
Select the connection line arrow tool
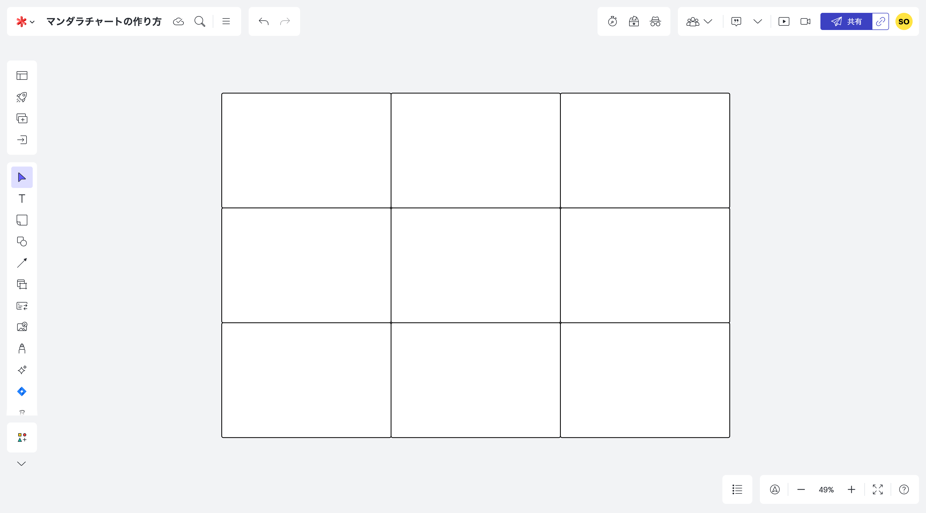point(22,263)
